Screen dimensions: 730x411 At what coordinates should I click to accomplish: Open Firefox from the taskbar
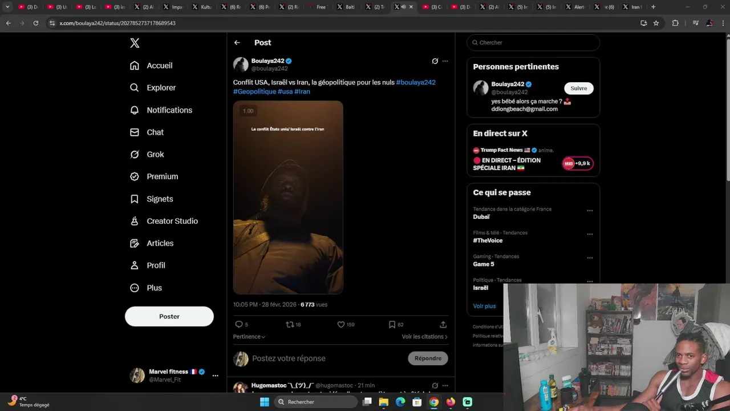pyautogui.click(x=451, y=402)
